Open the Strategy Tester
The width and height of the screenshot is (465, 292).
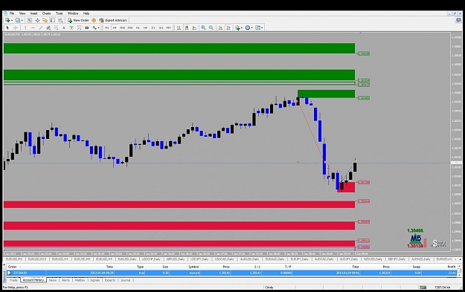click(60, 20)
